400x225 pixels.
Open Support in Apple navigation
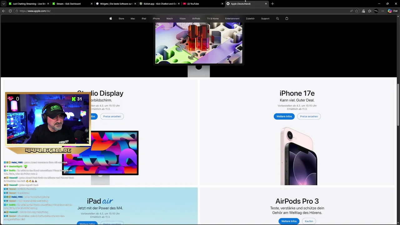point(265,18)
